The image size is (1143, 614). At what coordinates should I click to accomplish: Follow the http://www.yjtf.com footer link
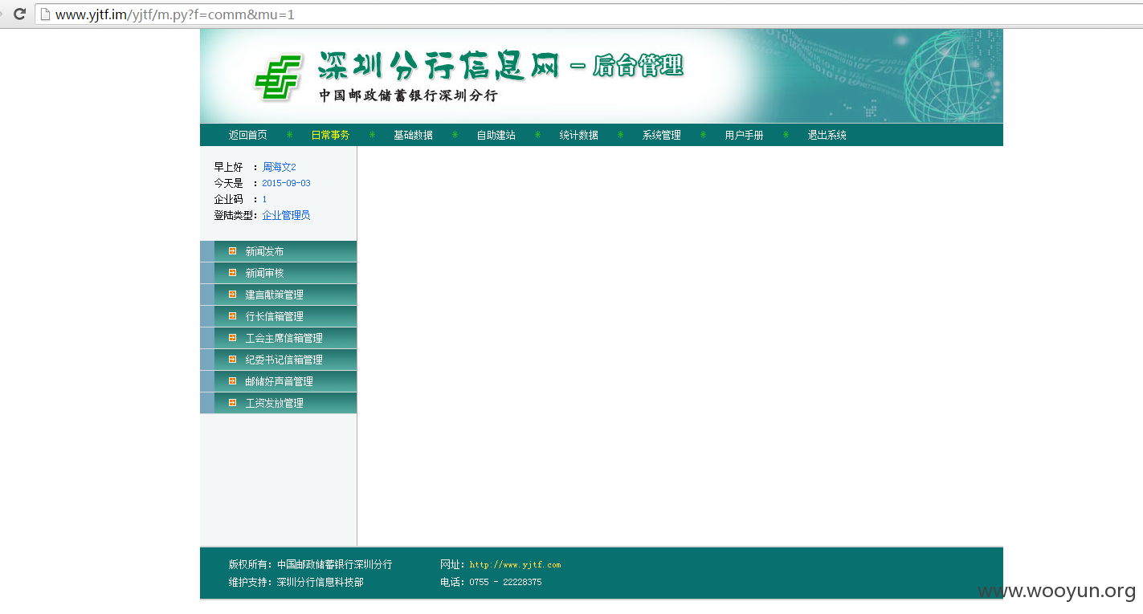tap(515, 565)
